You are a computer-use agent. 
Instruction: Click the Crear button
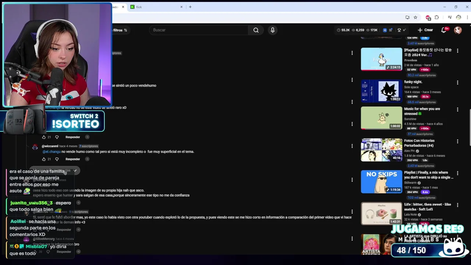(x=425, y=30)
